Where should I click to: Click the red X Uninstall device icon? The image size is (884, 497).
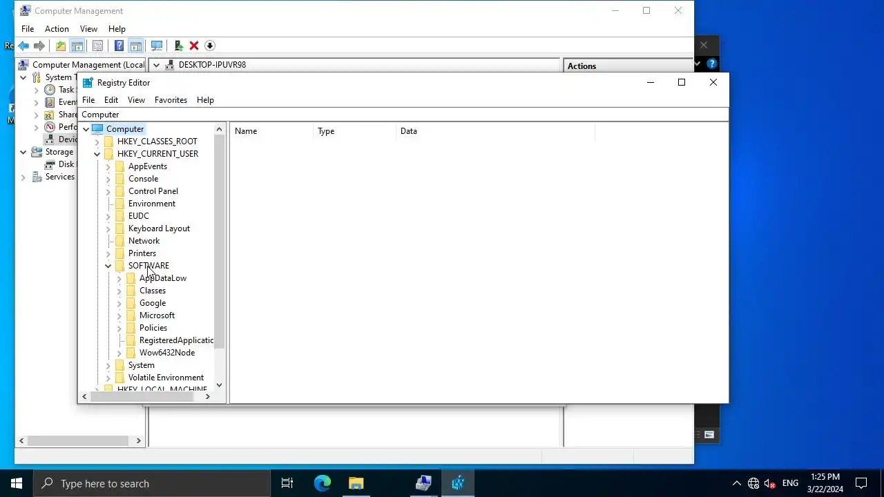tap(194, 46)
